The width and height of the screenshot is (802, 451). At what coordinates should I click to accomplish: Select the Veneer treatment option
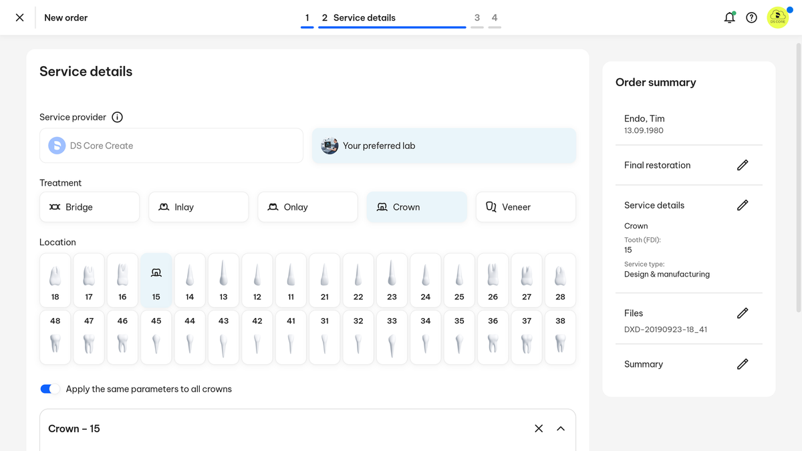(x=525, y=207)
